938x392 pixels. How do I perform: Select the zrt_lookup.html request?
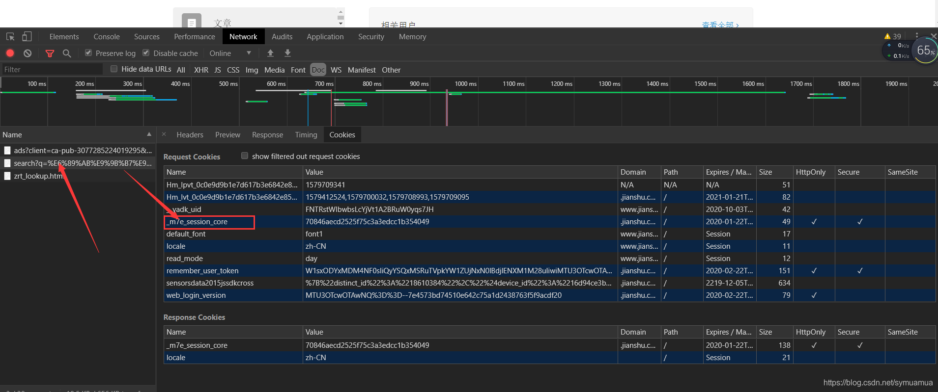pos(78,176)
